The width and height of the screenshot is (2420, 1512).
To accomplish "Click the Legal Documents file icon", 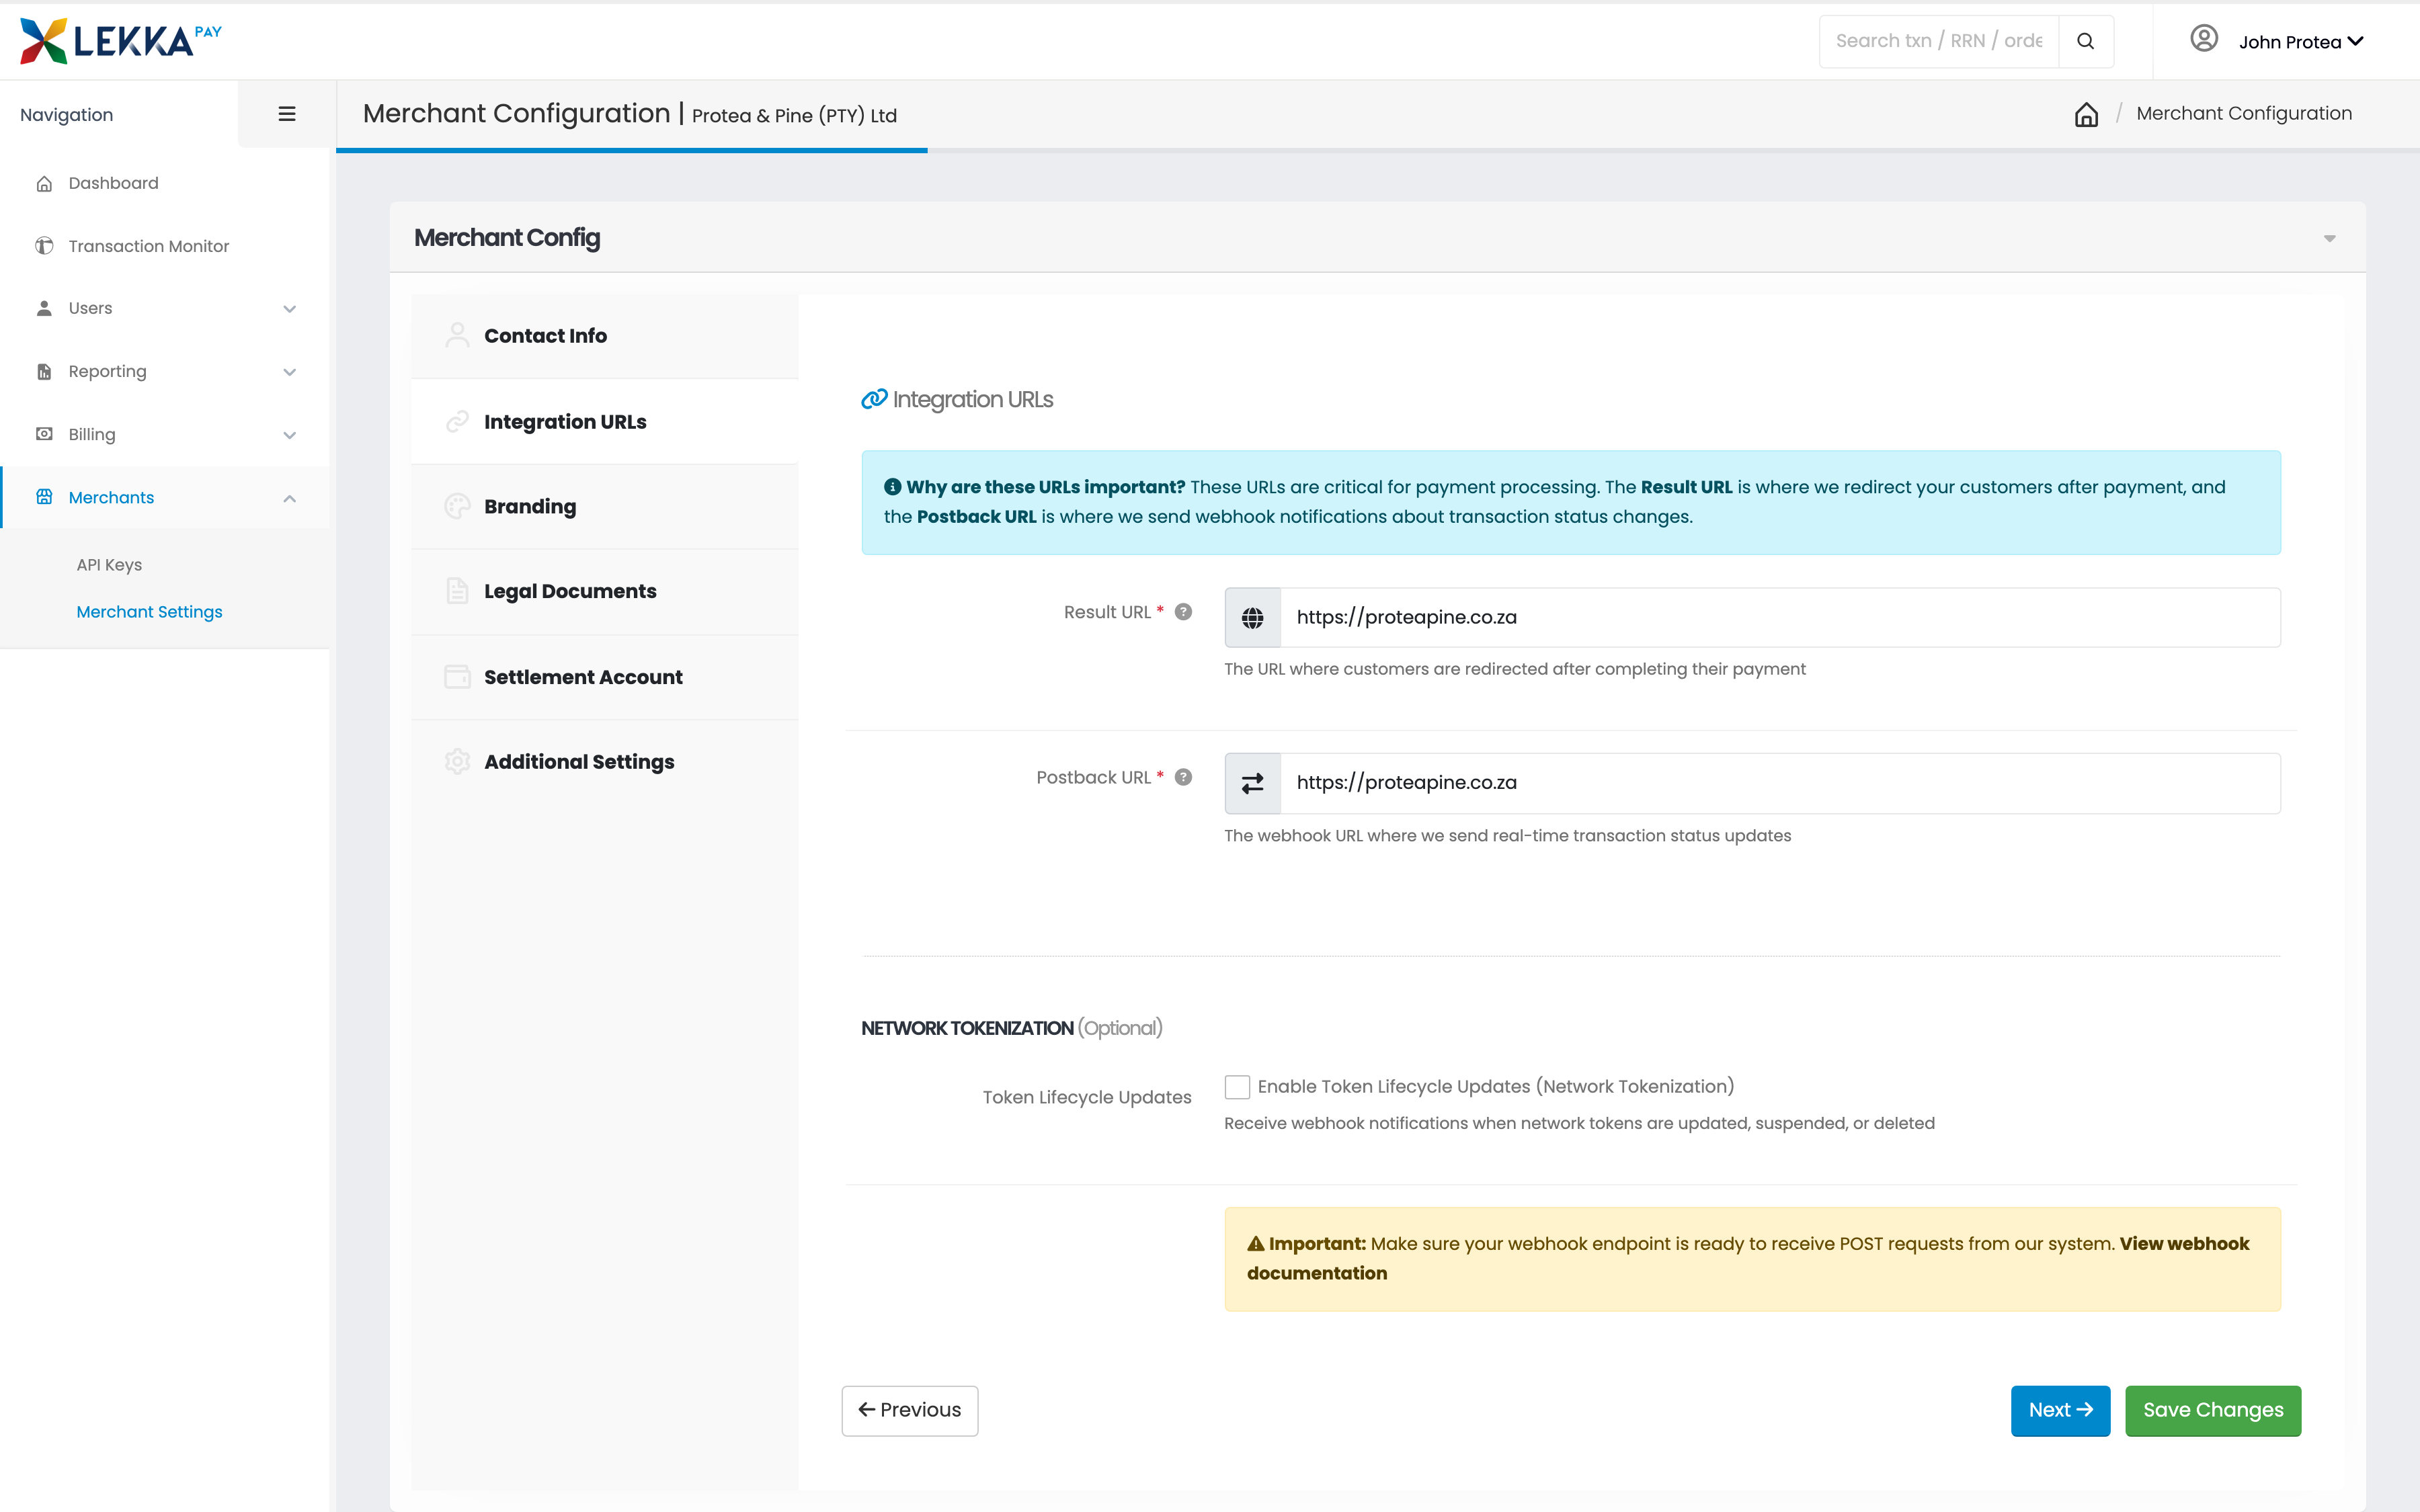I will (x=457, y=591).
